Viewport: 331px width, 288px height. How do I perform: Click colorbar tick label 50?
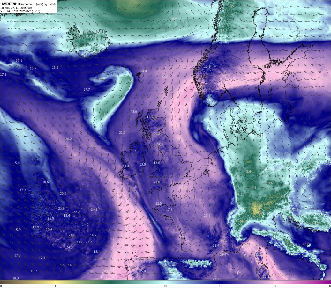coord(329,286)
